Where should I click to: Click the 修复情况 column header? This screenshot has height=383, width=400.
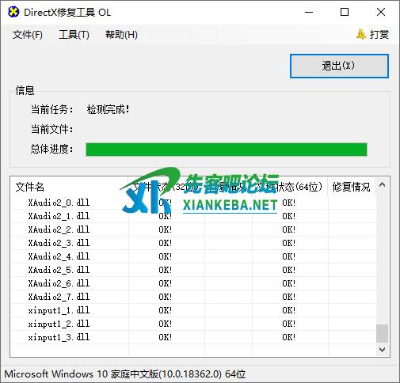click(x=351, y=187)
